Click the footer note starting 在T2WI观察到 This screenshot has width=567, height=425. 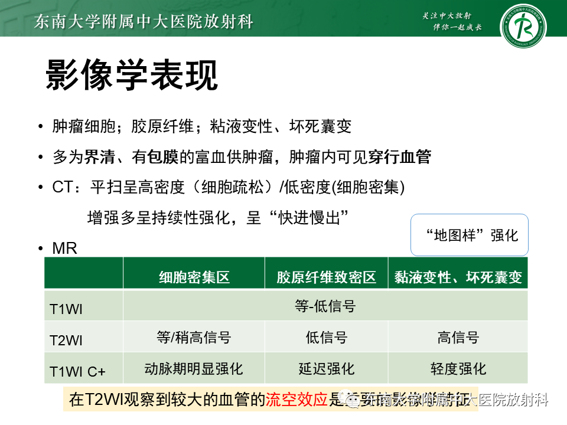271,400
